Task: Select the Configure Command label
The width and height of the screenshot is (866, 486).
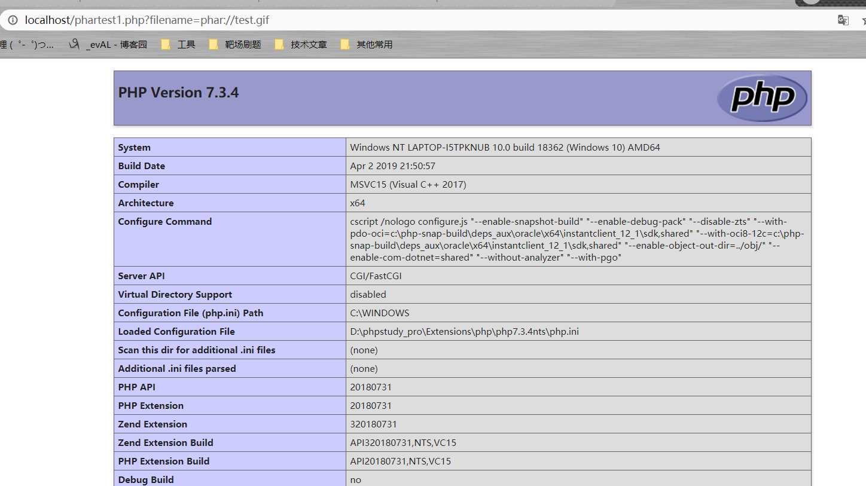Action: point(165,222)
